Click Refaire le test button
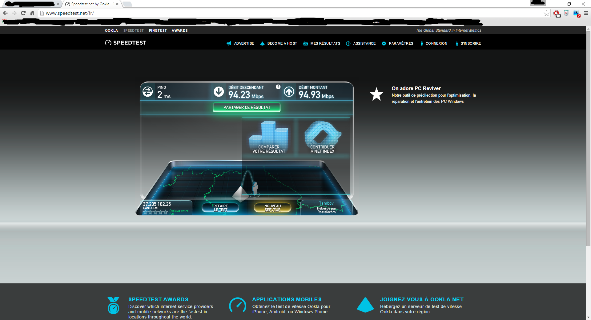This screenshot has width=591, height=320. pos(220,208)
